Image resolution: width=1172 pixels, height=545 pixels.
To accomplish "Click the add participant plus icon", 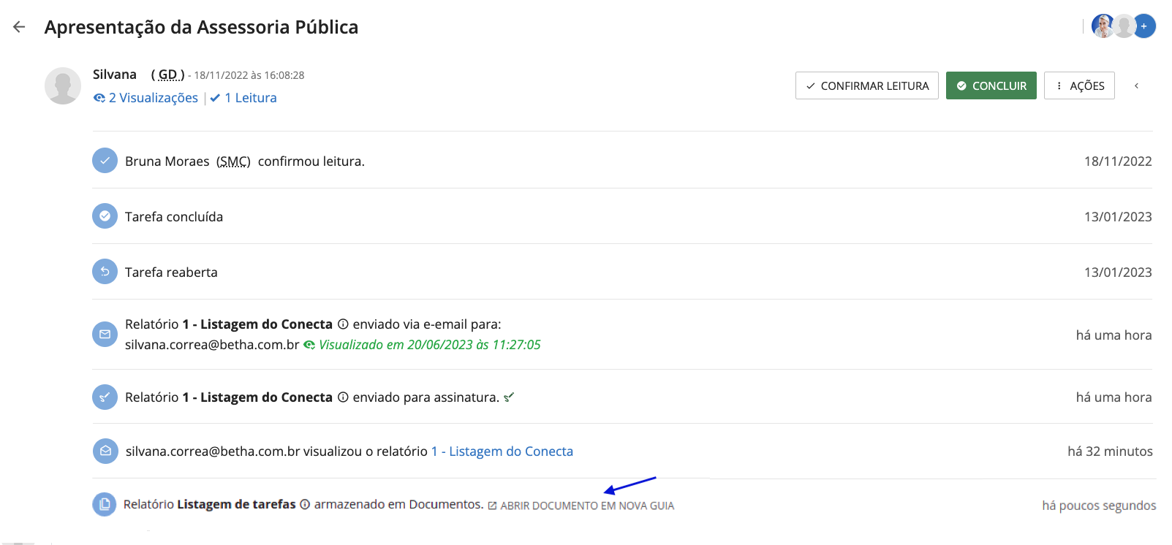I will [1144, 26].
